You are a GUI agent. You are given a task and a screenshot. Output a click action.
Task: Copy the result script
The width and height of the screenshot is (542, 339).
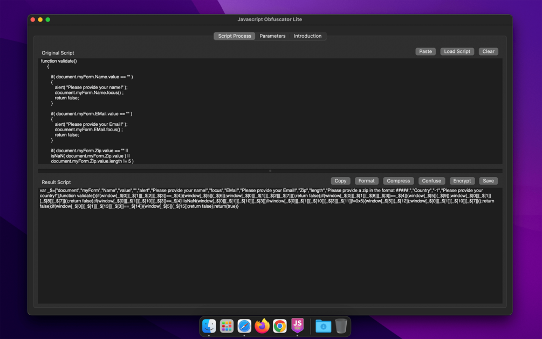pyautogui.click(x=340, y=181)
